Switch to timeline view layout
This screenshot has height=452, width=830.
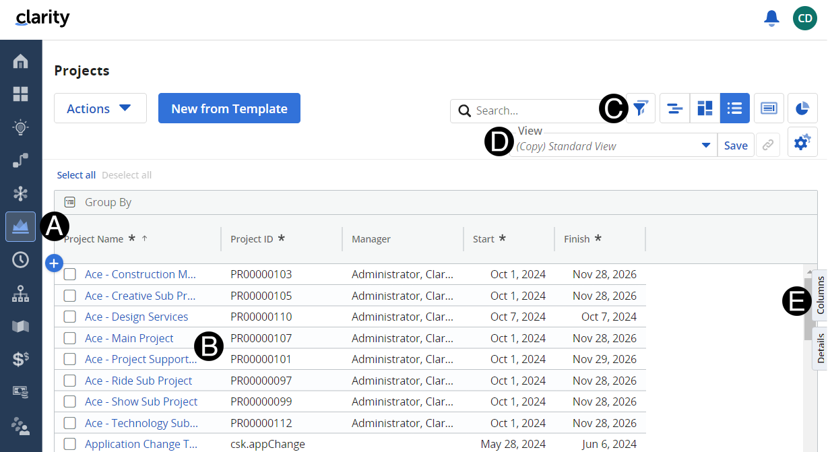point(674,108)
